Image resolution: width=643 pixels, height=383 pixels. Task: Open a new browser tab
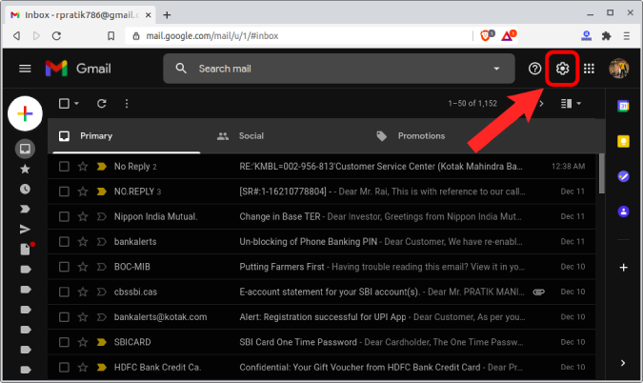coord(167,15)
